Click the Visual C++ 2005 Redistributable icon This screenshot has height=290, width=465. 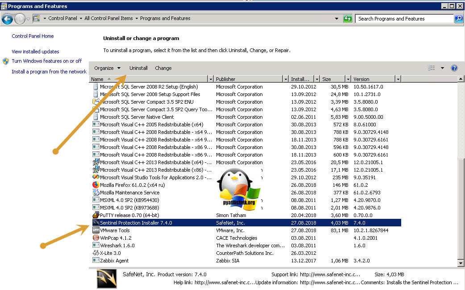pos(95,125)
